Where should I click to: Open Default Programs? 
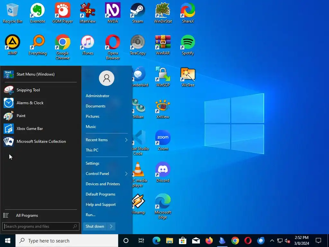point(101,194)
